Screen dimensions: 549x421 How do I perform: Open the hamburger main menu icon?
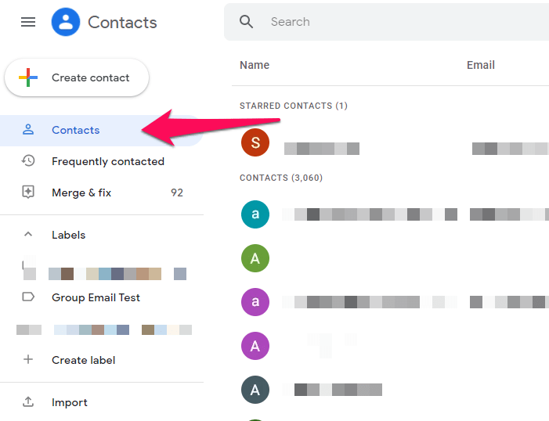28,22
